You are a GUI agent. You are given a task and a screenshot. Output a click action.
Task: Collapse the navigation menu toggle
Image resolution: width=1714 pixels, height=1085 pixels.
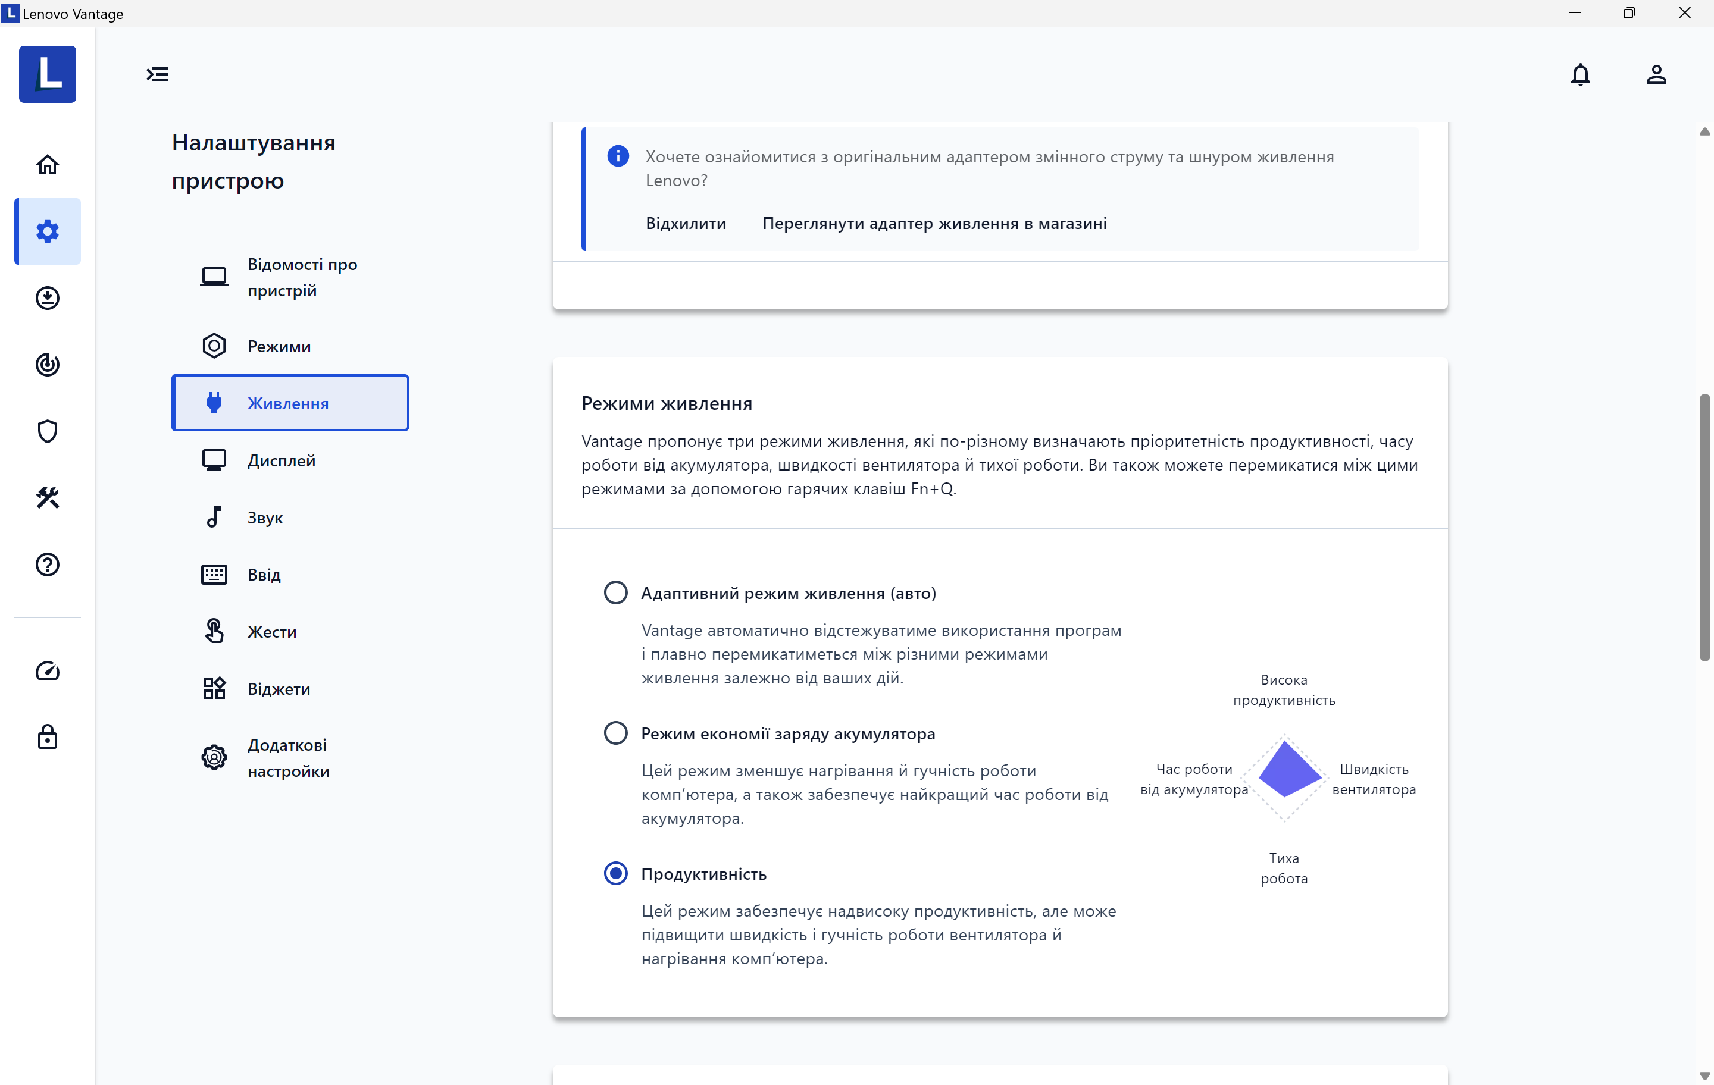pyautogui.click(x=157, y=75)
